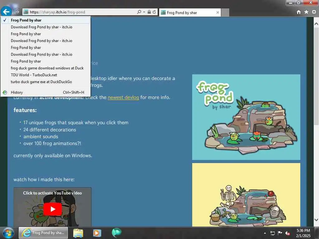Screen dimensions: 319x239
Task: Select the checked Frog Pond by shar history entry
Action: (x=45, y=20)
